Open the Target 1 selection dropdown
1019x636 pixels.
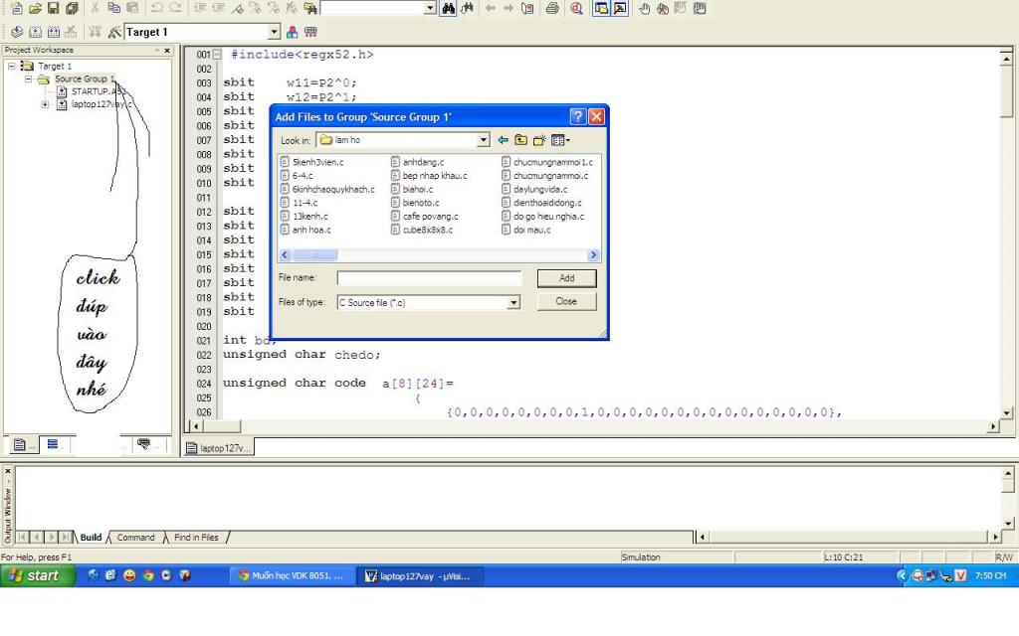click(x=274, y=32)
